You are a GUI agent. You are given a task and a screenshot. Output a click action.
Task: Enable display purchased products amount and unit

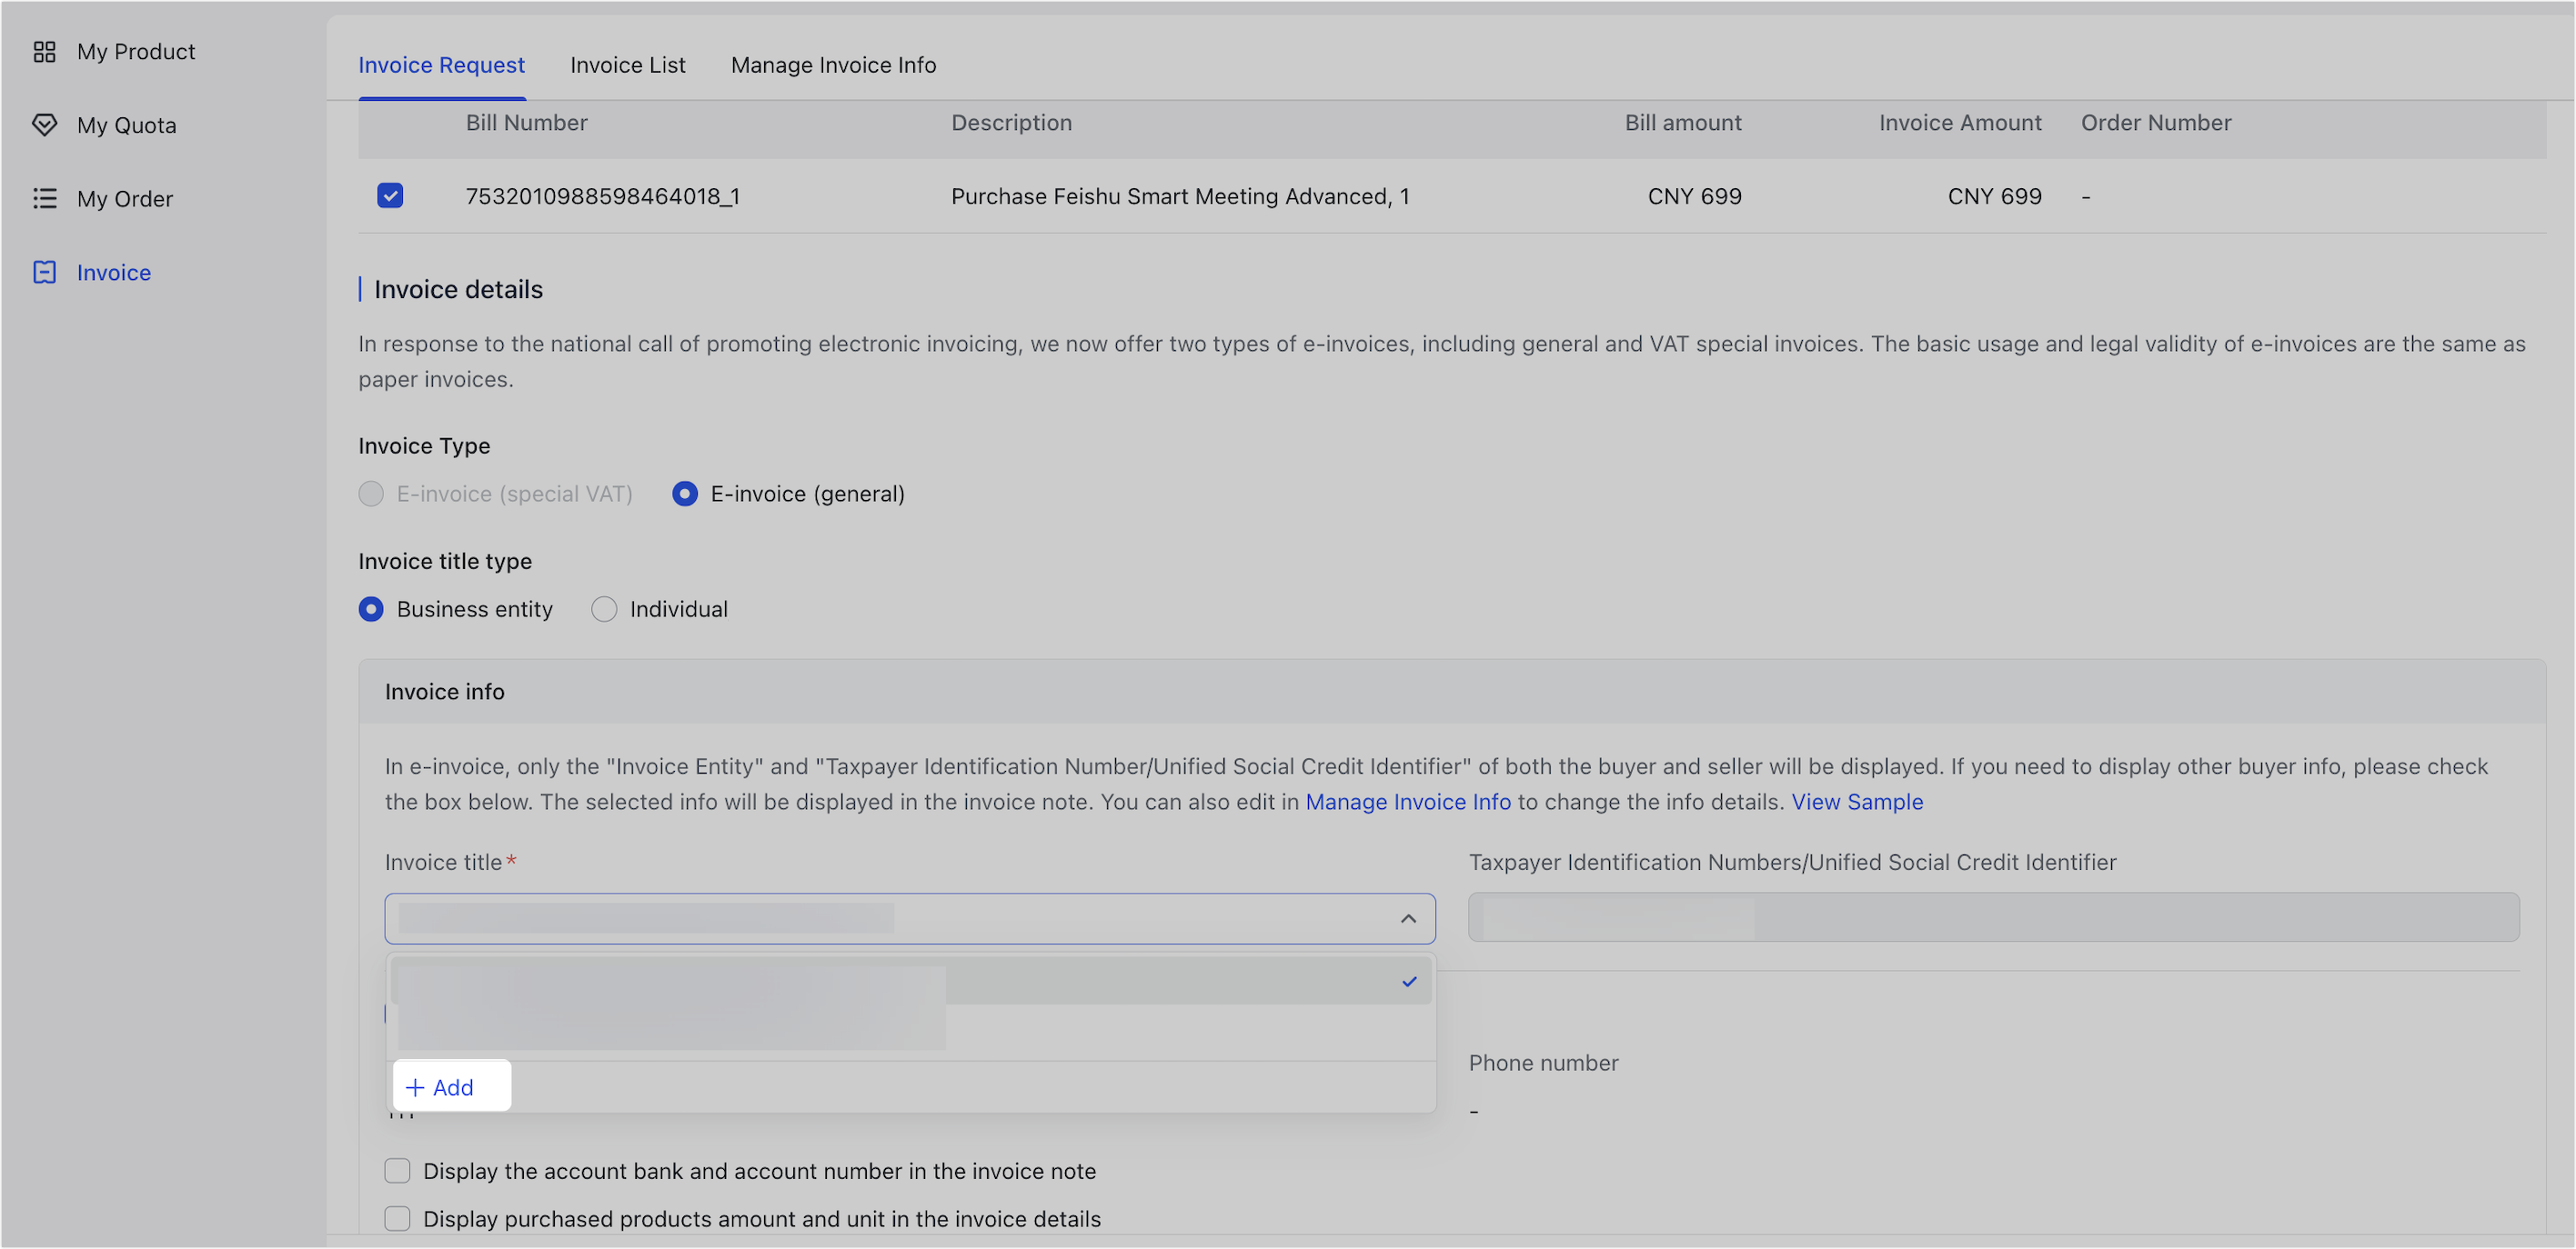(x=397, y=1218)
